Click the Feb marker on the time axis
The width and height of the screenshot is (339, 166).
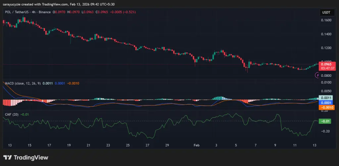(x=197, y=145)
